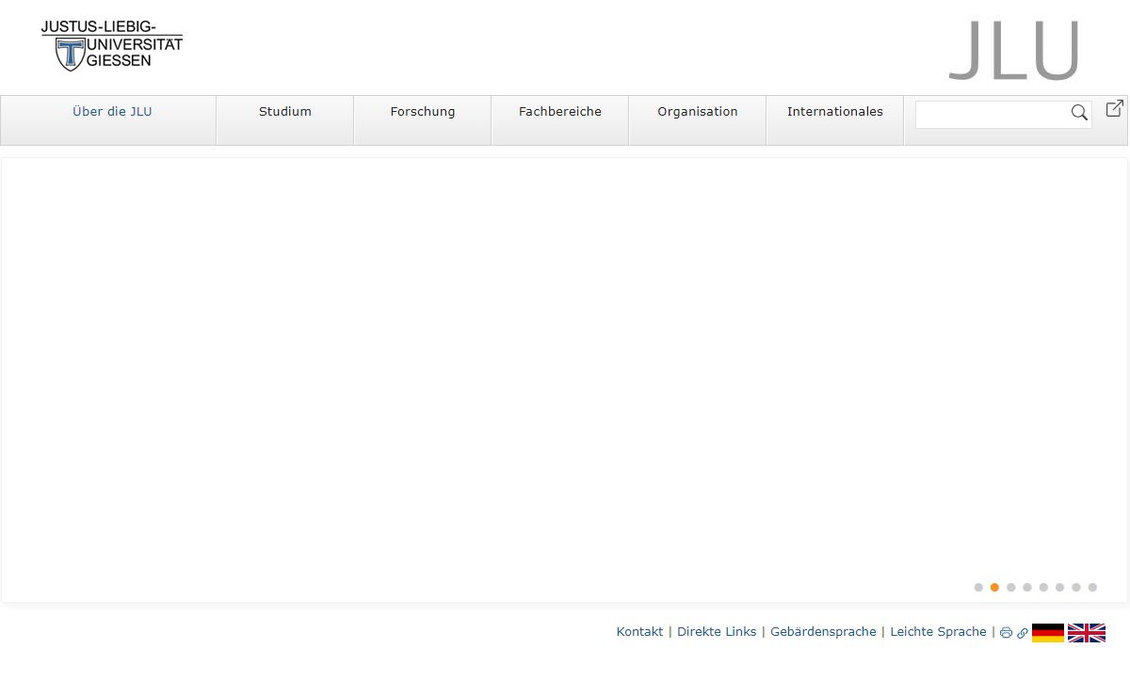Click the external link icon beside search

click(1114, 108)
